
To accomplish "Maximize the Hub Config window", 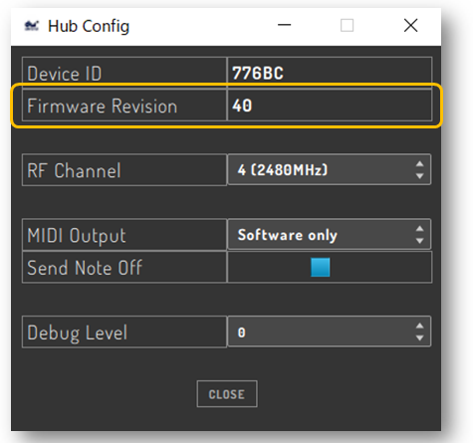I will pos(347,25).
